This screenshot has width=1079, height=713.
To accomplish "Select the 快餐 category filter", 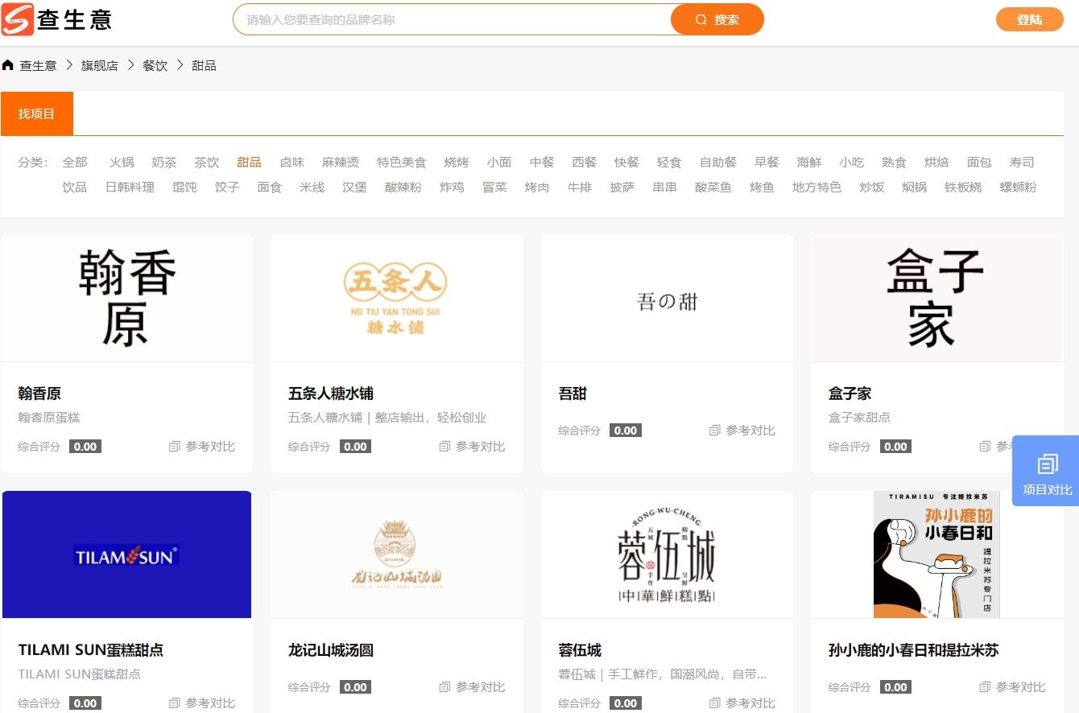I will [x=626, y=163].
